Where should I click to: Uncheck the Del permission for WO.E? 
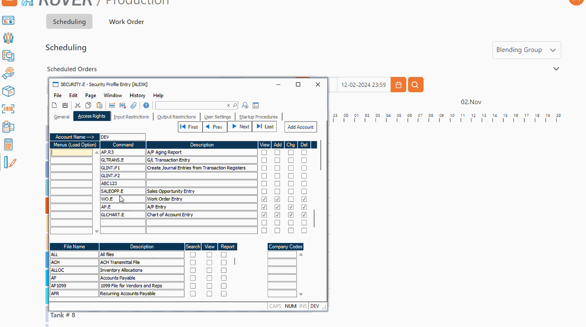[304, 199]
